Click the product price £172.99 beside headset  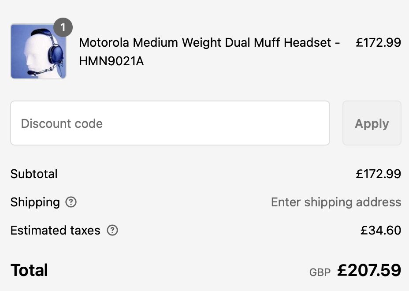point(378,42)
